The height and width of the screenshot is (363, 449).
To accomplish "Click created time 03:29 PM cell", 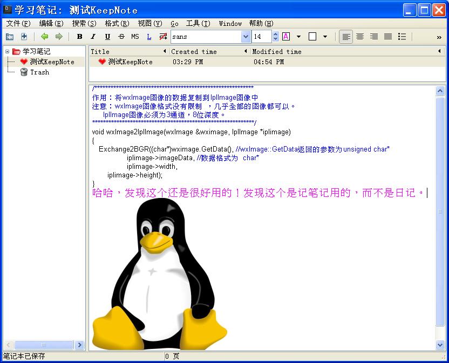I will (188, 62).
